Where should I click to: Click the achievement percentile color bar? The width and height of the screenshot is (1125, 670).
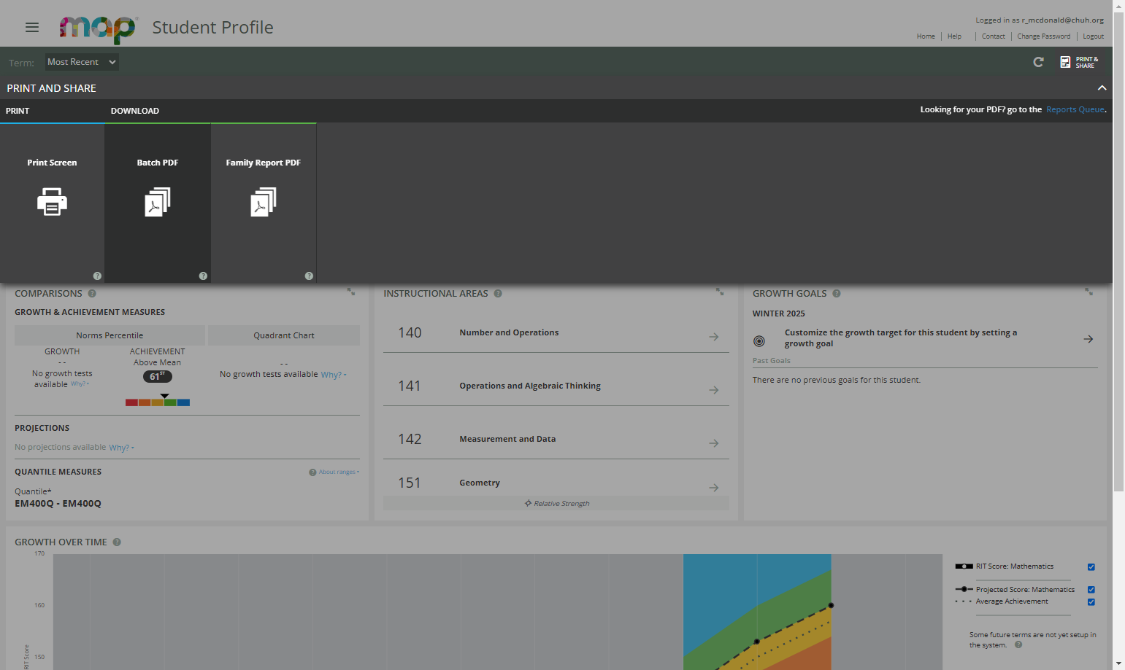[158, 402]
